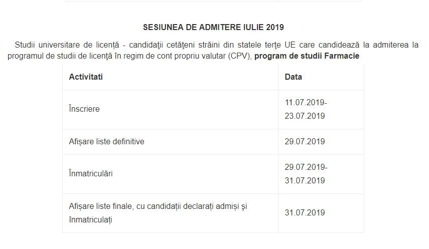Viewport: 429px width, 249px height.
Task: Click the 29.07.2019 date for liste definitive
Action: click(305, 142)
